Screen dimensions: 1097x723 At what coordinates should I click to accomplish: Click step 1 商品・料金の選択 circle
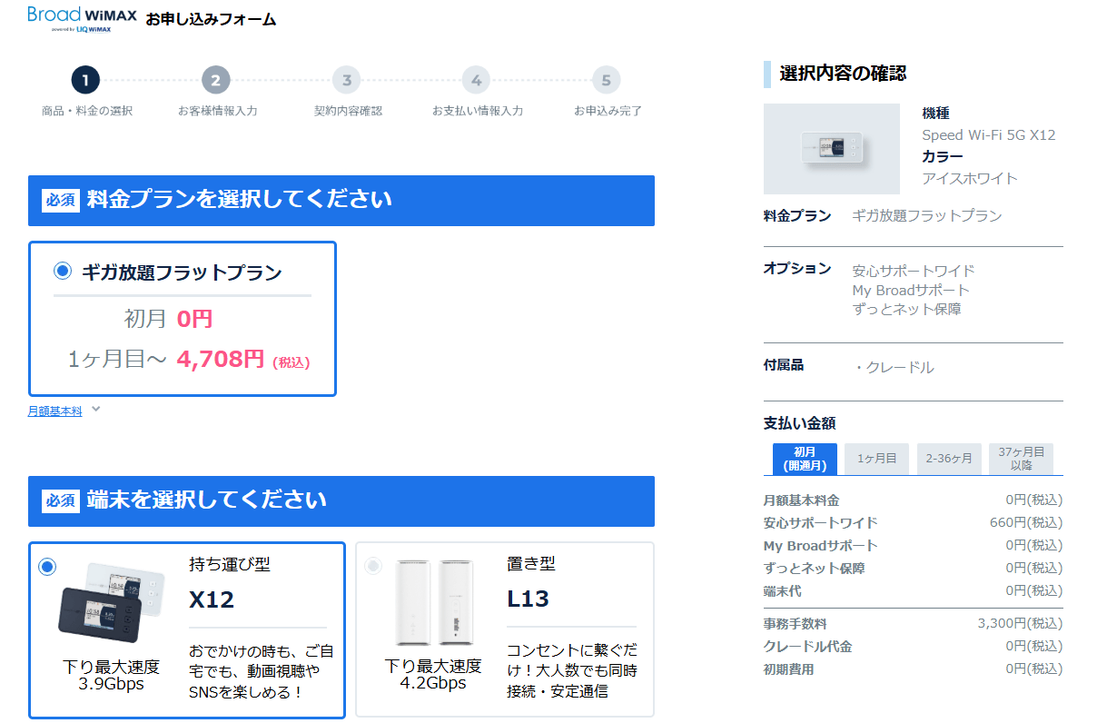[85, 80]
